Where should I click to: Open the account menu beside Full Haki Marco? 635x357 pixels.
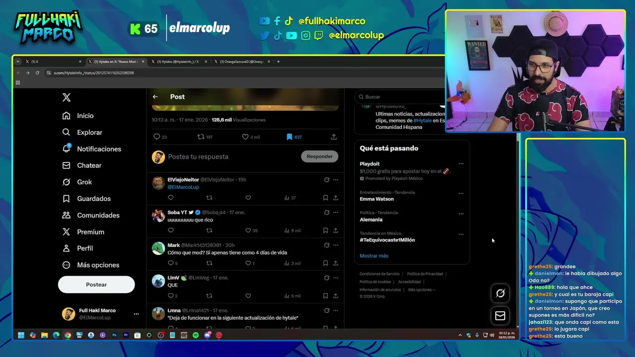(x=136, y=314)
